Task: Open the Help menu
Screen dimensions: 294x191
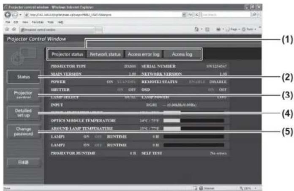Action: pos(60,22)
